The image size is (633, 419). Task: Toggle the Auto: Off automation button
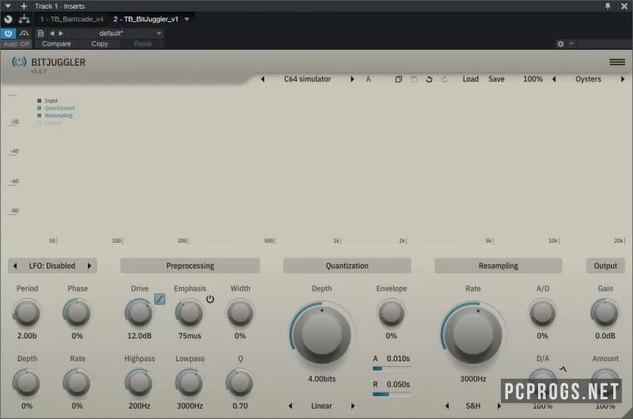point(16,43)
